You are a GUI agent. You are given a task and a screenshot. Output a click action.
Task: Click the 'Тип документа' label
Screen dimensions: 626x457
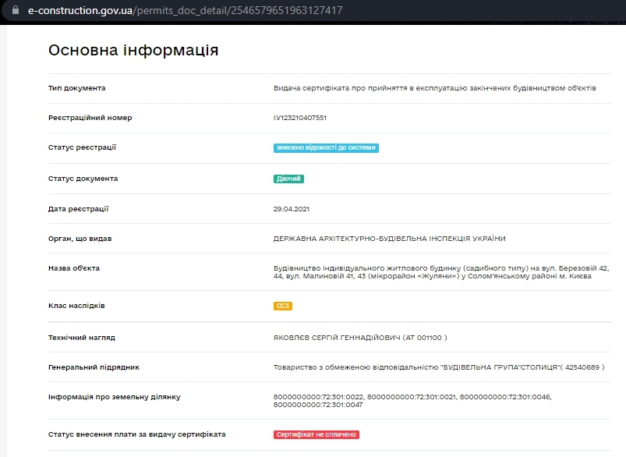(x=77, y=88)
